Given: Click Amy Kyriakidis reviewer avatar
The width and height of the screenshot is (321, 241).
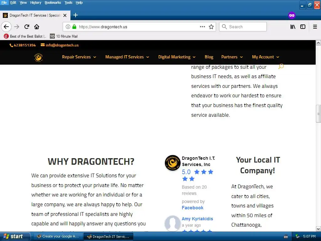Looking at the screenshot, I should 173,223.
